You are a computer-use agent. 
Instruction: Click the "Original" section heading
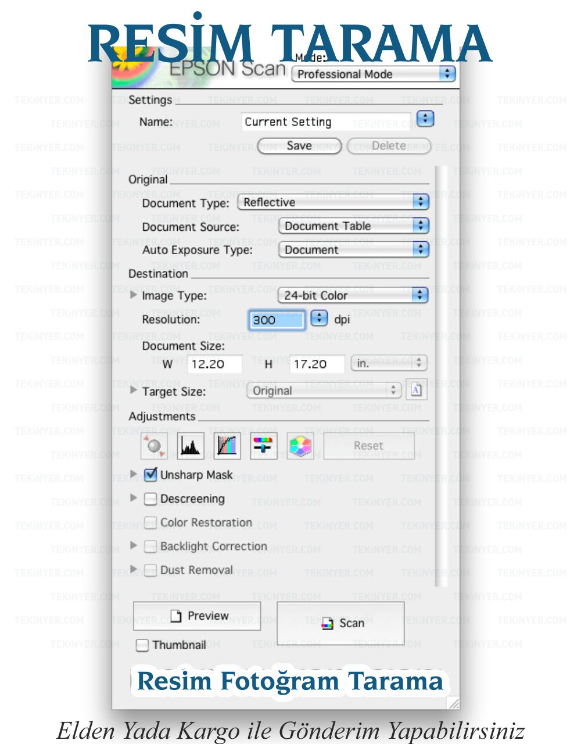coord(148,180)
